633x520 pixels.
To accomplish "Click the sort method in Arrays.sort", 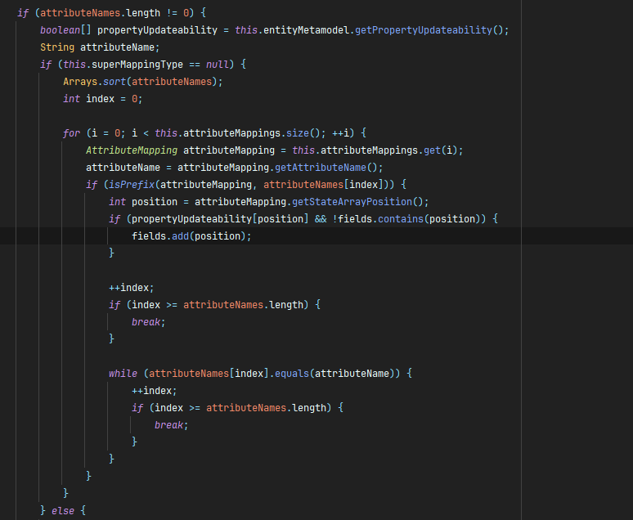I will click(x=114, y=82).
